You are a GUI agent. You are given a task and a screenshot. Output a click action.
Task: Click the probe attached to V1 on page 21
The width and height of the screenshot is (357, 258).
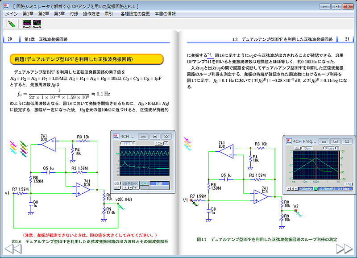point(194,203)
